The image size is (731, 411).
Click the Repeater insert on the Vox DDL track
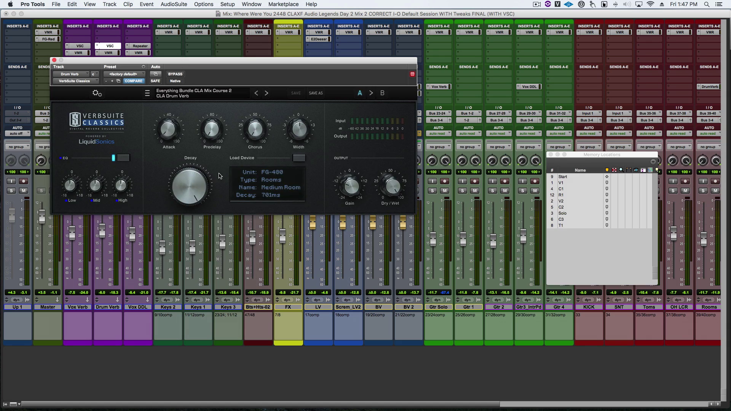click(x=138, y=46)
